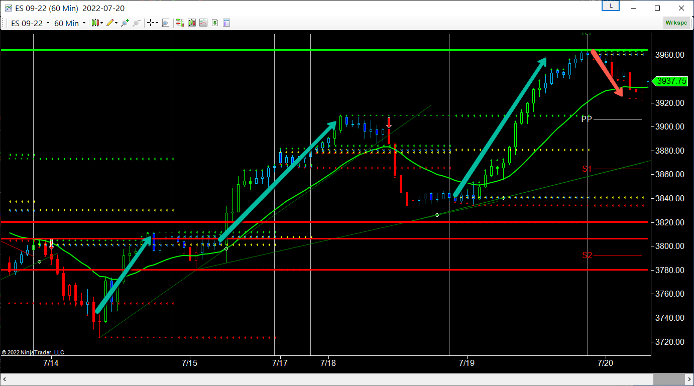Click the 7/20 date label
This screenshot has width=694, height=386.
coord(606,363)
